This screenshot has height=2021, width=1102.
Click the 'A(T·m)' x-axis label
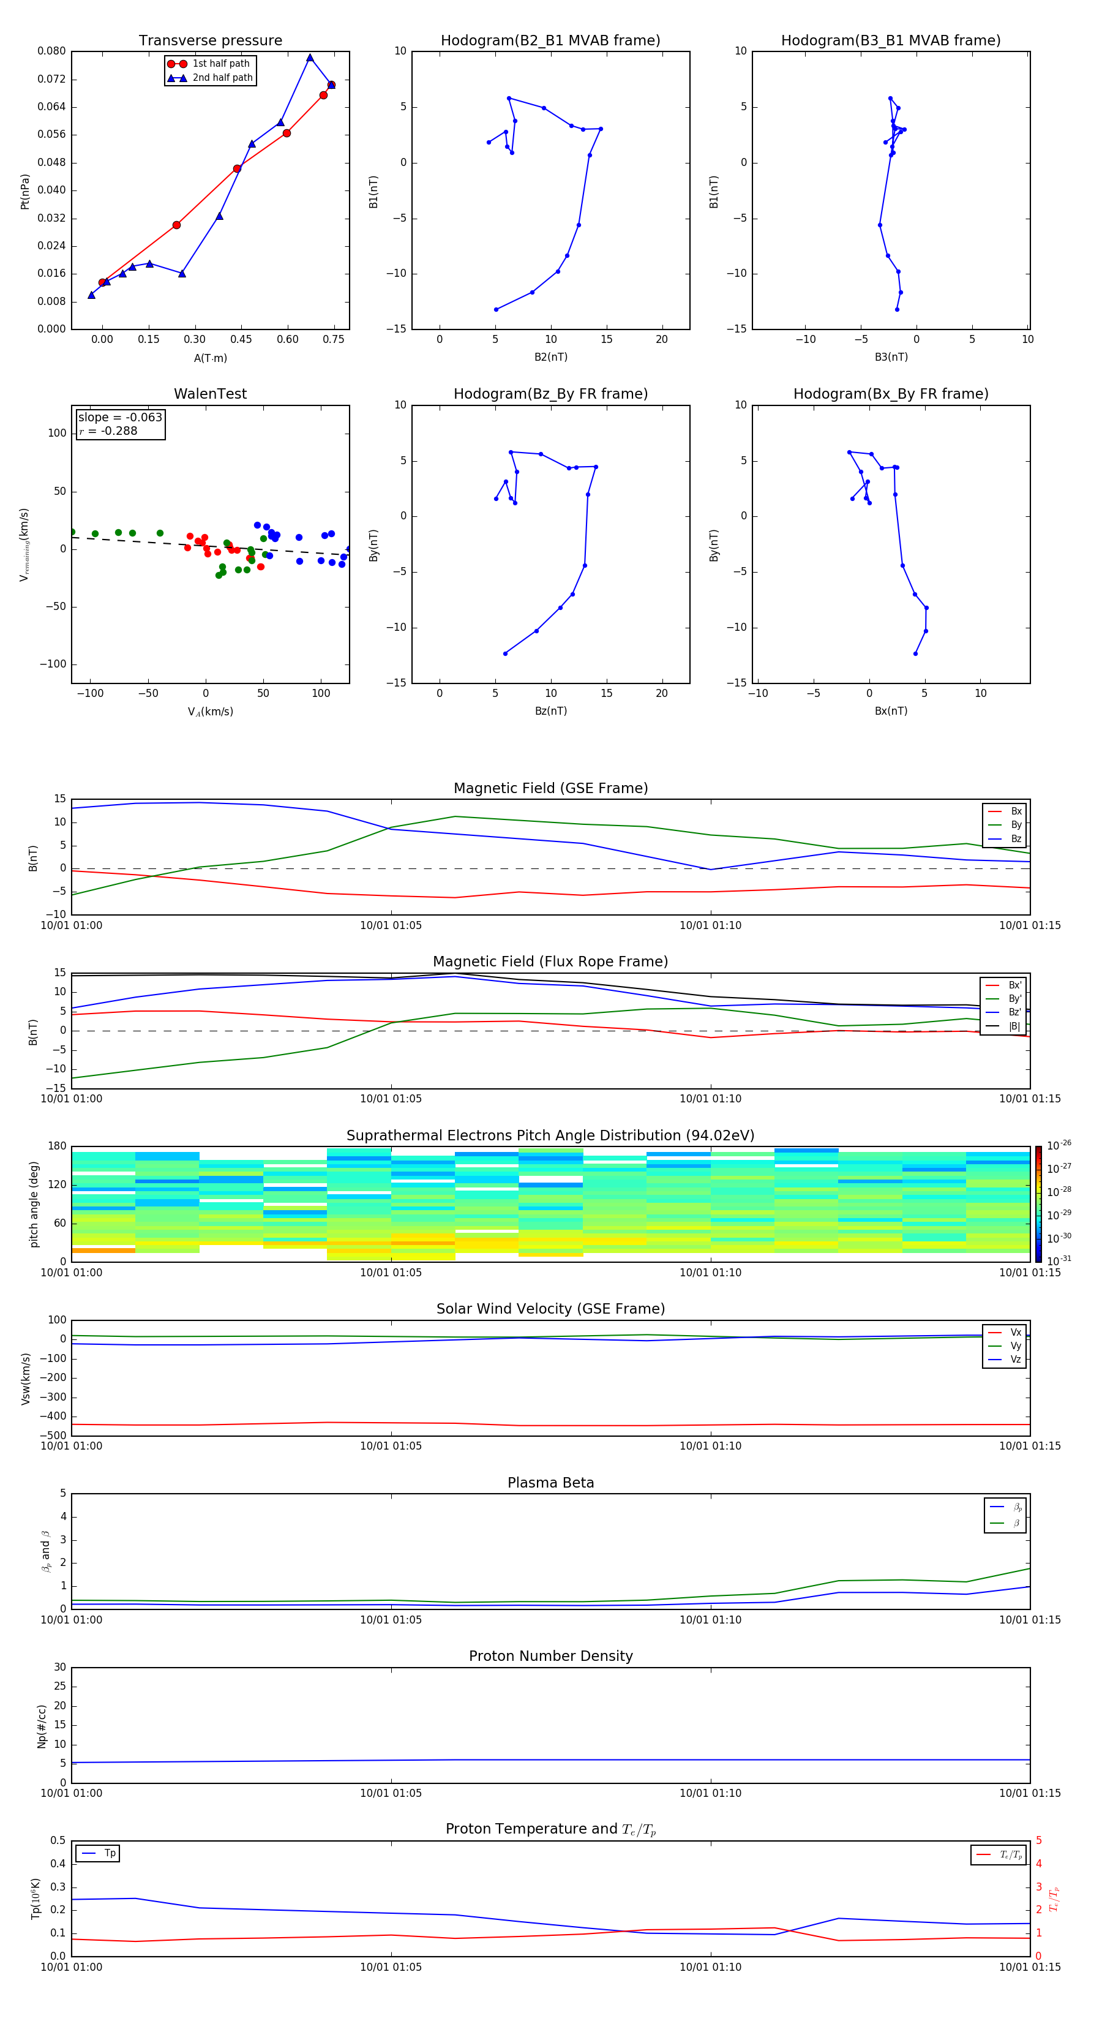[x=210, y=358]
